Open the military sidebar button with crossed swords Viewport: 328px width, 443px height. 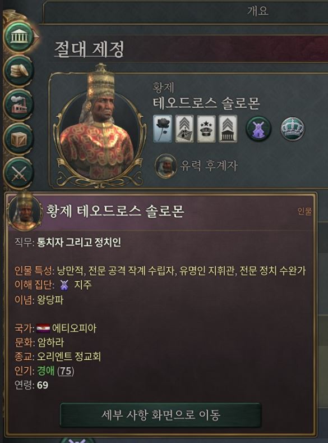[19, 173]
